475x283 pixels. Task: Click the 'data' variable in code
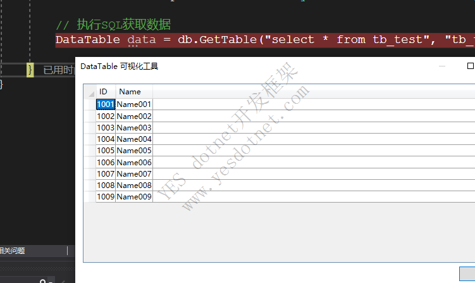click(142, 40)
